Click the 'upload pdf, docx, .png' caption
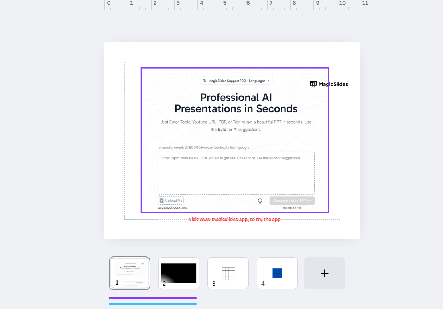This screenshot has height=309, width=443. point(172,208)
